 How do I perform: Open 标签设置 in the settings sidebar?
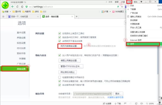21,43
